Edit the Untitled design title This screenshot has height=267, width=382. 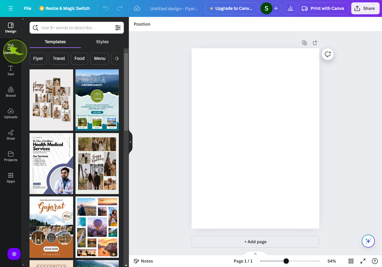(174, 8)
